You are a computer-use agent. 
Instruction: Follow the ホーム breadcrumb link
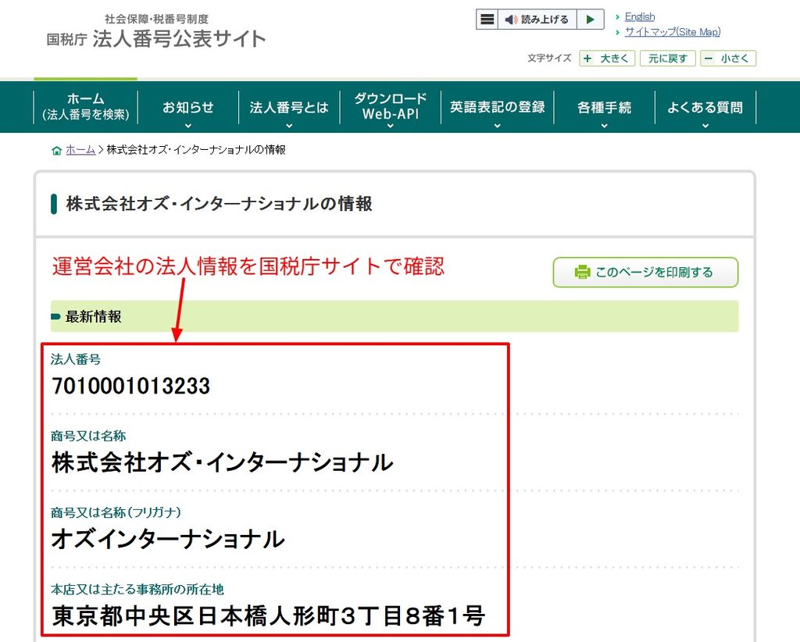[x=80, y=150]
